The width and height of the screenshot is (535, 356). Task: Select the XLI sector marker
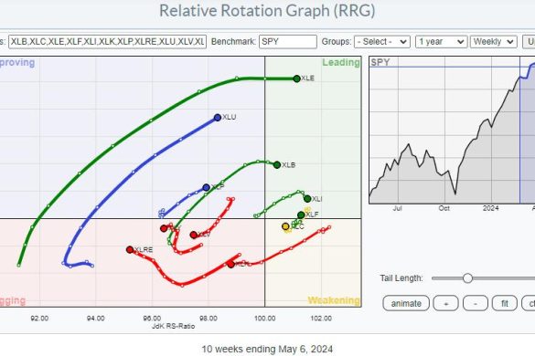tap(307, 199)
